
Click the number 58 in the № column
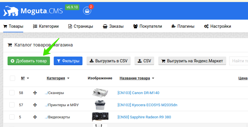[x=21, y=93]
